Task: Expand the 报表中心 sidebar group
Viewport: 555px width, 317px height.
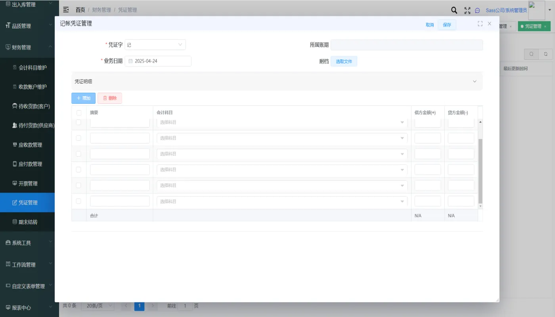Action: [x=27, y=307]
